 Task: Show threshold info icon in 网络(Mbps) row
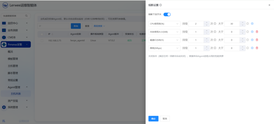tap(248, 48)
